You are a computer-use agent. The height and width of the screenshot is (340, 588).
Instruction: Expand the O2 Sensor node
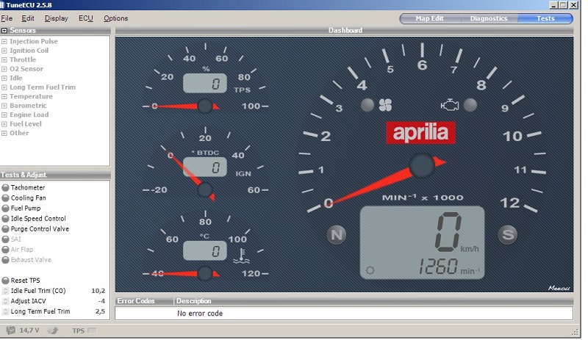point(4,69)
